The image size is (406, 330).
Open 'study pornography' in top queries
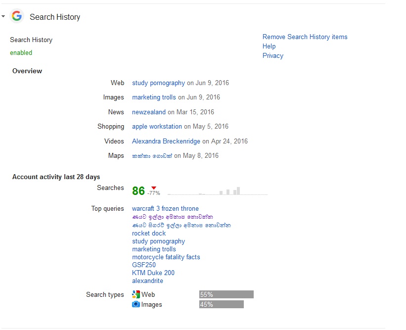click(x=158, y=241)
